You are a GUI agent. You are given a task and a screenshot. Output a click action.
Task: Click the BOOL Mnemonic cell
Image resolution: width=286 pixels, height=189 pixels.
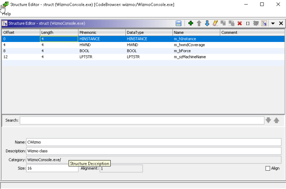click(102, 51)
